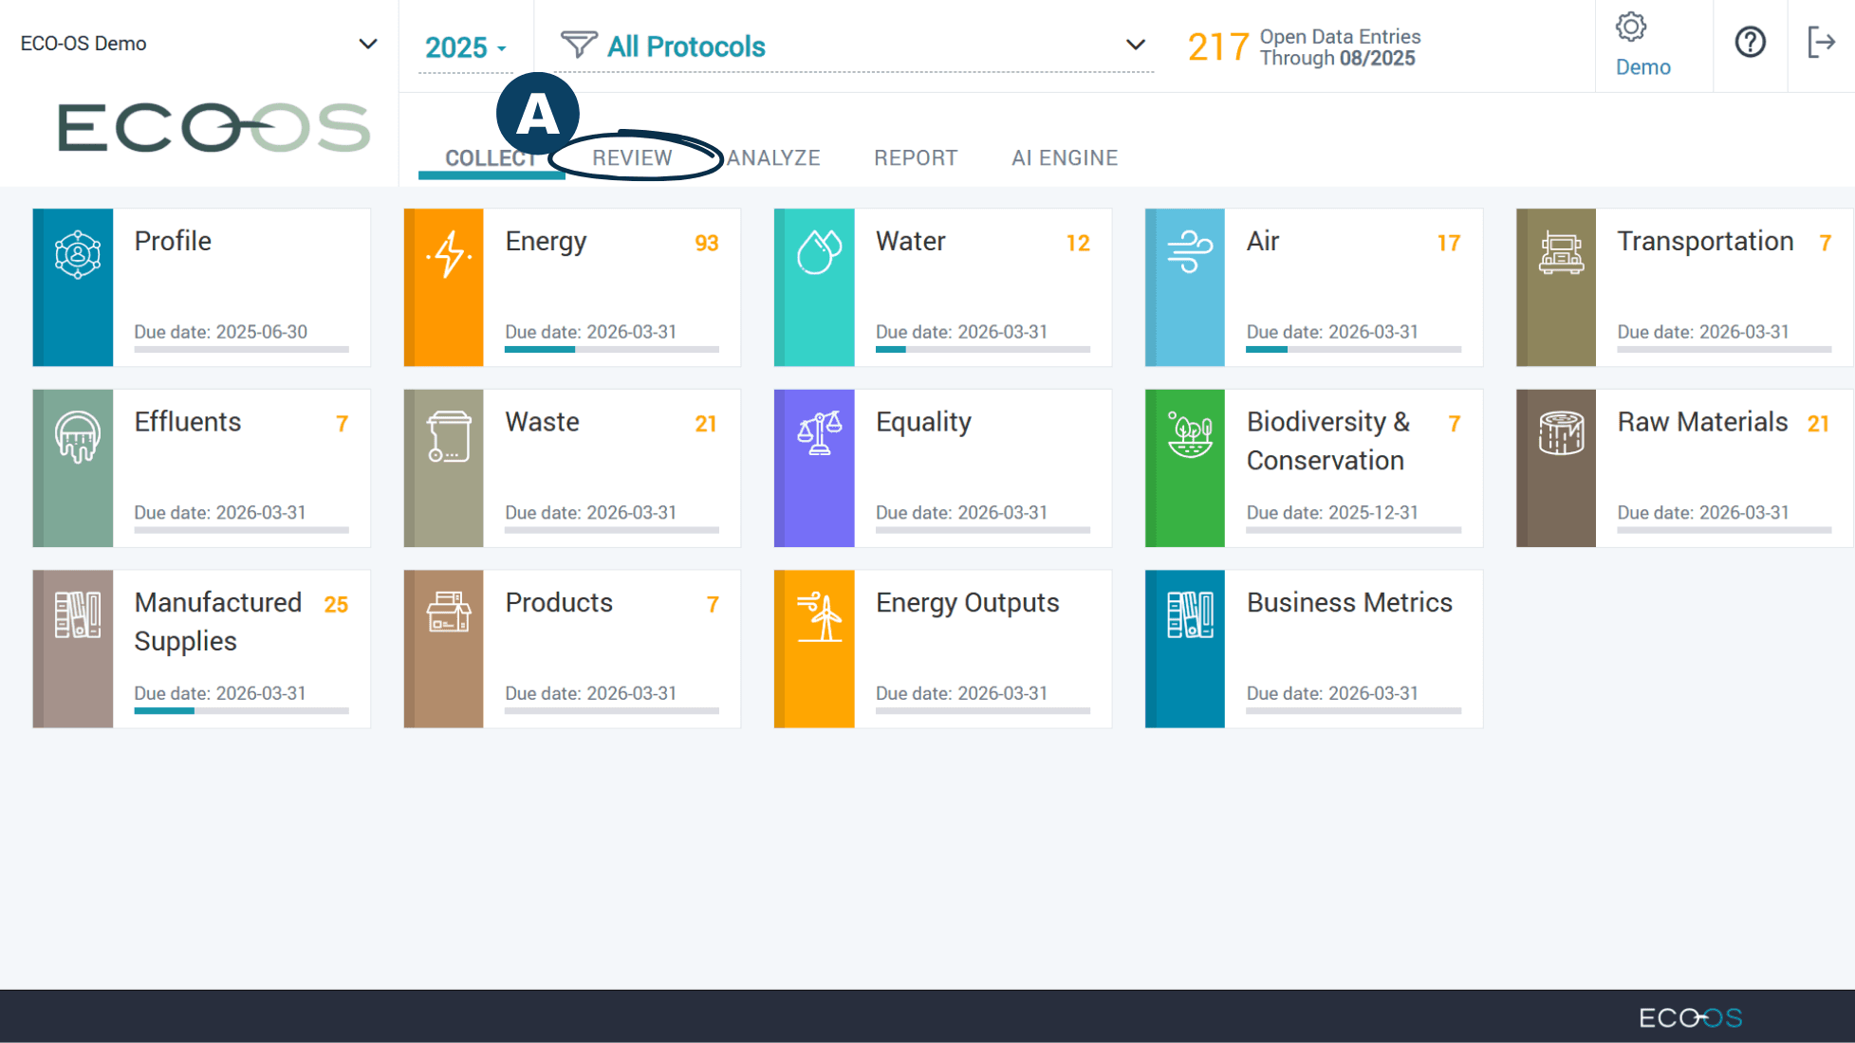Screen dimensions: 1855x1043
Task: Click the Demo settings gear icon
Action: click(1630, 28)
